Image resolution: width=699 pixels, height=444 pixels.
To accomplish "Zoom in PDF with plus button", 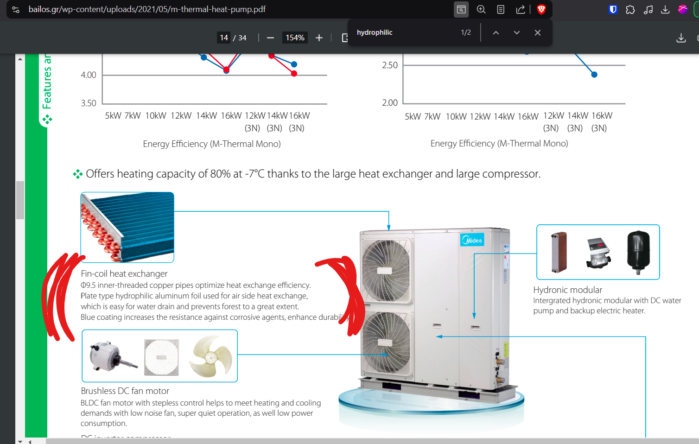I will [319, 38].
